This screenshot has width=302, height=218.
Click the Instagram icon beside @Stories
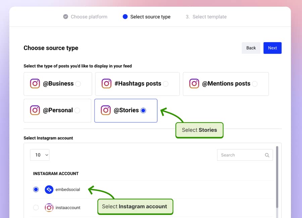point(106,110)
